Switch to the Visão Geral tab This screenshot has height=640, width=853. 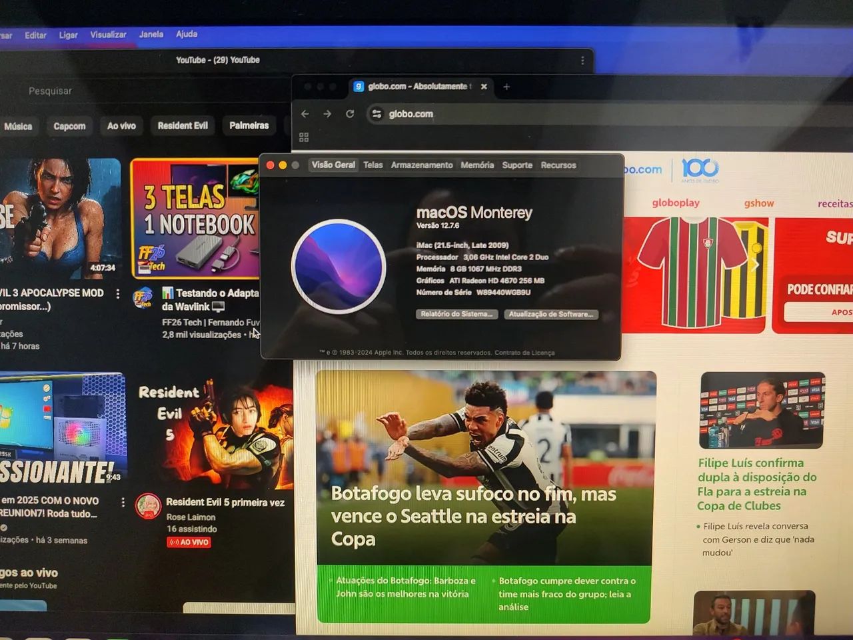coord(333,165)
